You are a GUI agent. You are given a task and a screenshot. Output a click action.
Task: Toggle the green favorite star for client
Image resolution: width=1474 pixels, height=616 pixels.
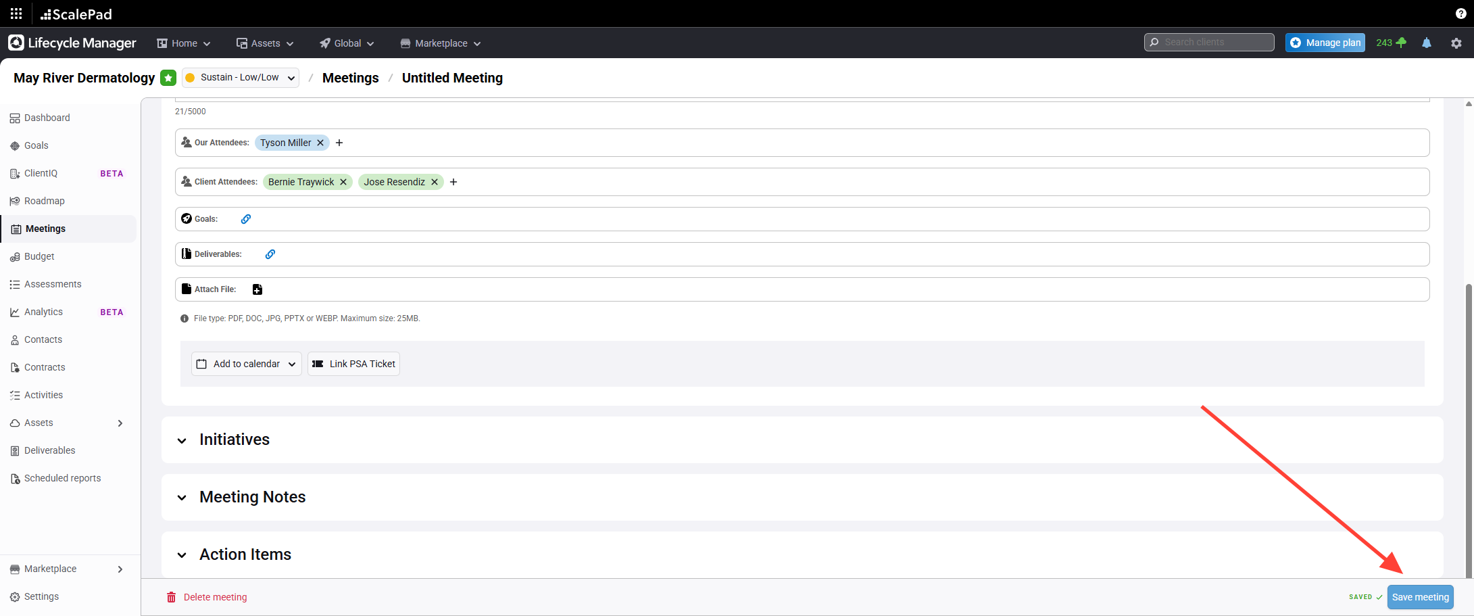click(x=168, y=78)
